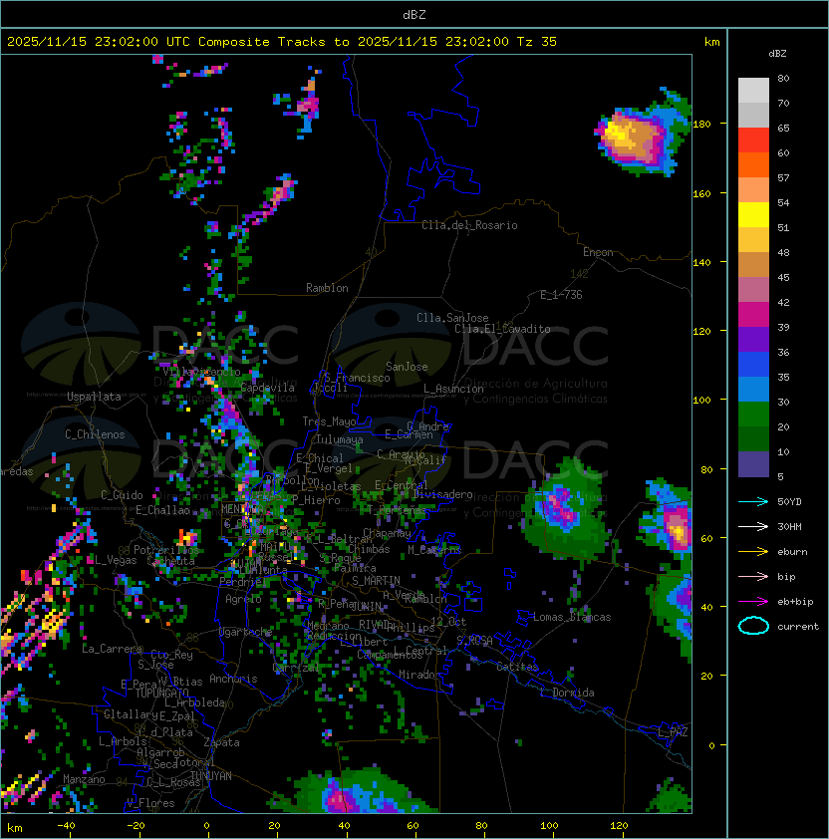Click the C_Guido map label
This screenshot has width=829, height=839.
click(122, 495)
